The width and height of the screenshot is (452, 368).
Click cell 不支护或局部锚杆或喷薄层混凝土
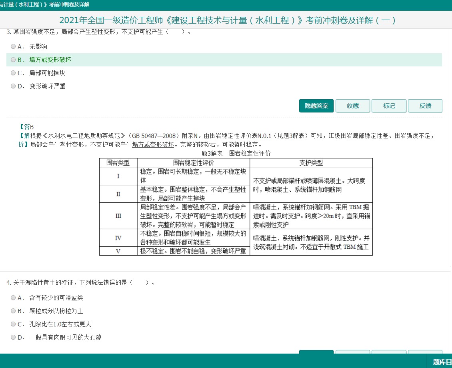311,185
